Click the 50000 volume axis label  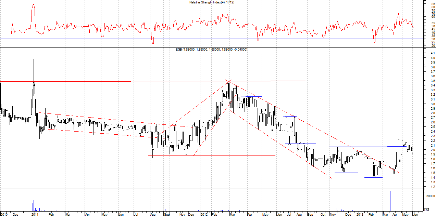431,196
